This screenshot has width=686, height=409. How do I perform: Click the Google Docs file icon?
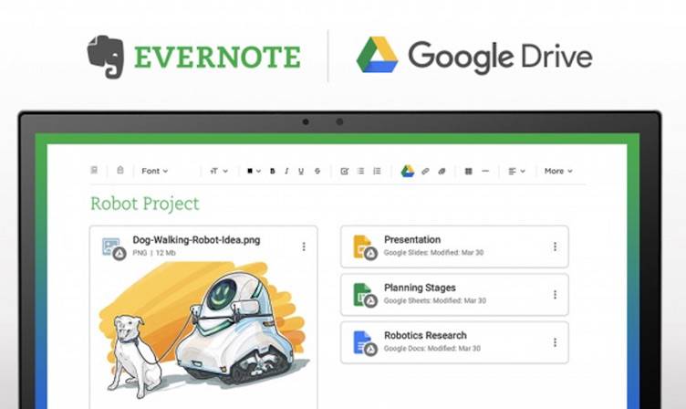pyautogui.click(x=365, y=343)
